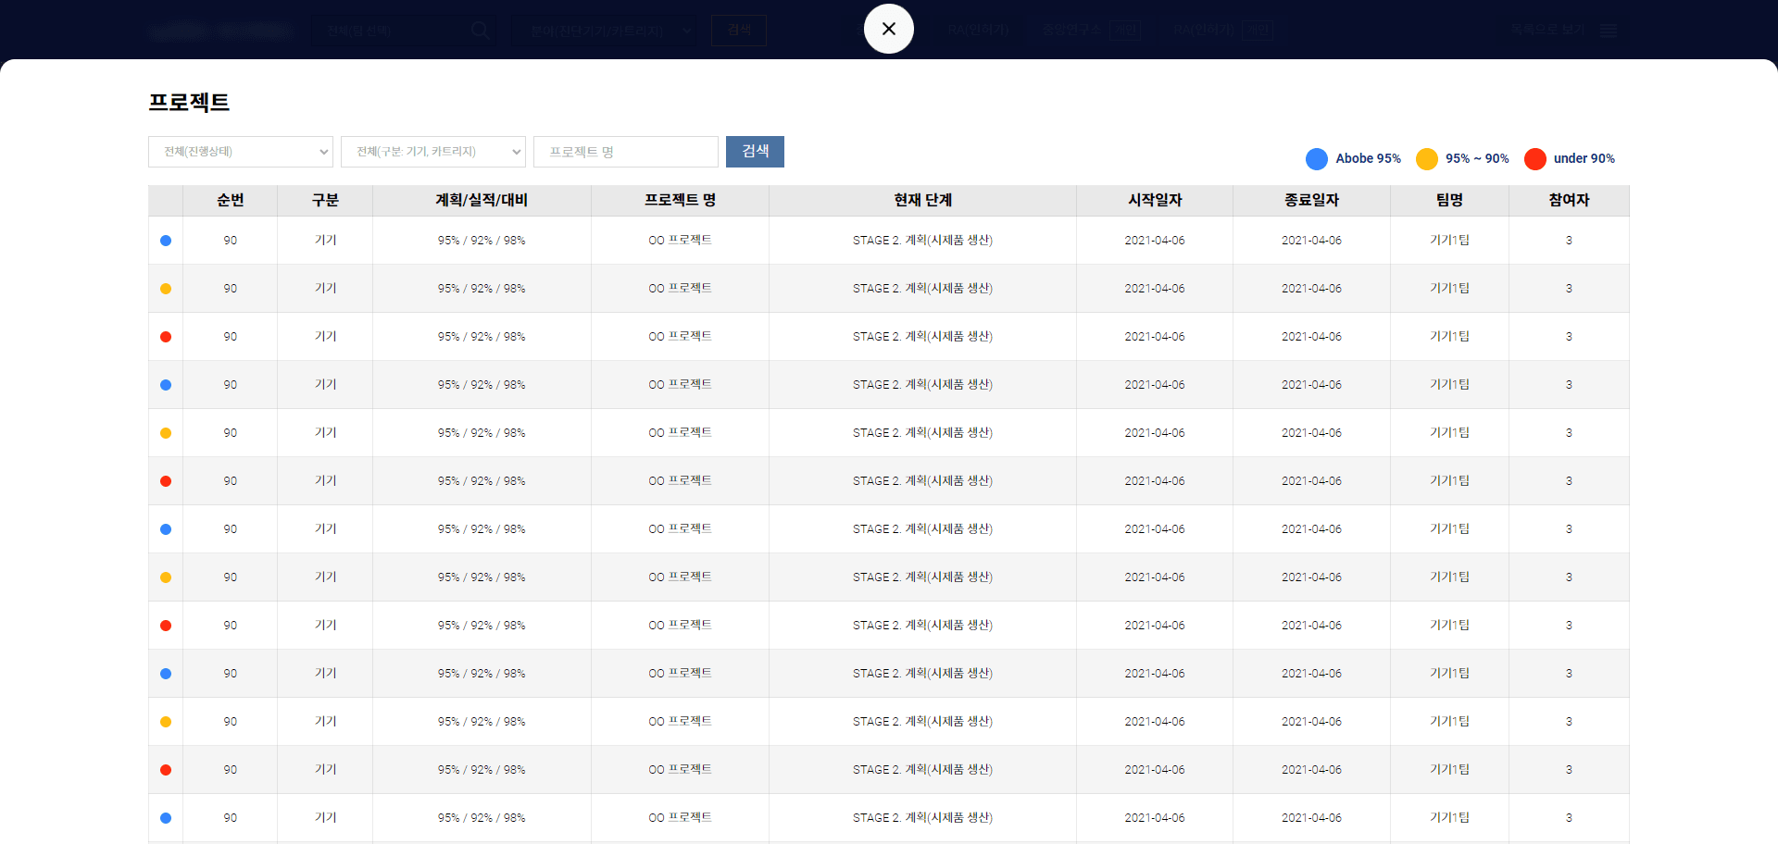1778x844 pixels.
Task: Open the 기기1팀 team link in first row
Action: [x=1449, y=241]
